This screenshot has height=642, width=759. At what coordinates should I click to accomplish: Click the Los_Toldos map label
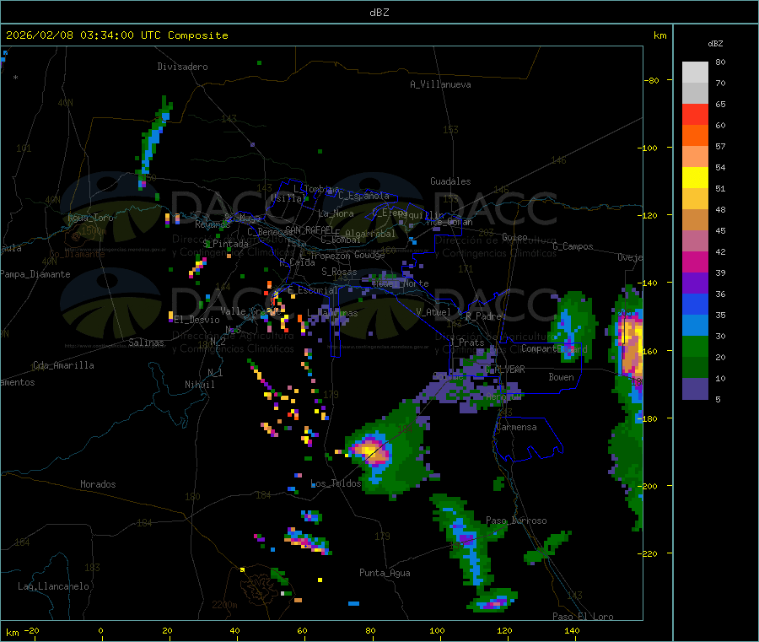pyautogui.click(x=336, y=483)
